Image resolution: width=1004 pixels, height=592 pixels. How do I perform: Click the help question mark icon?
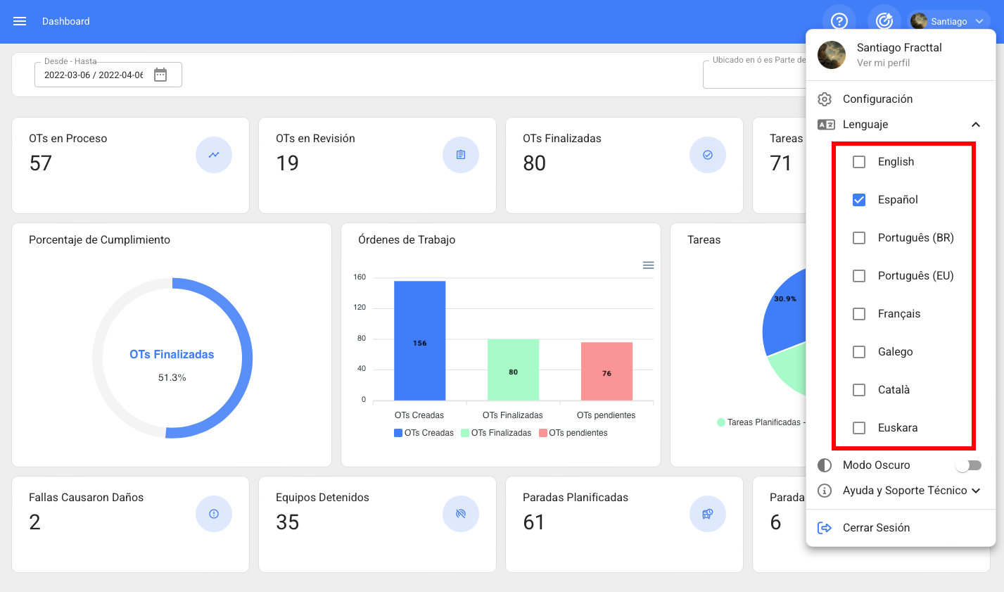pos(839,21)
